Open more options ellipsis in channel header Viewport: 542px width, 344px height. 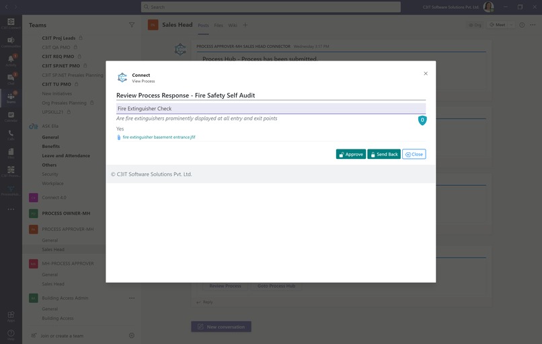coord(533,25)
